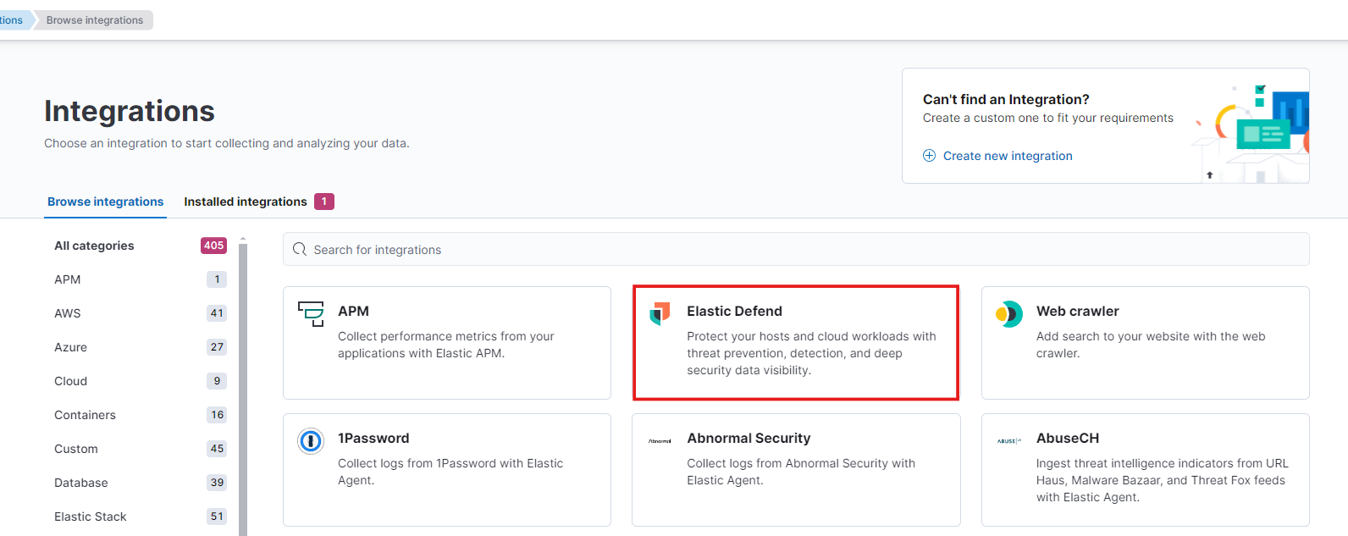Focus the Search for integrations field
This screenshot has height=536, width=1348.
point(796,249)
